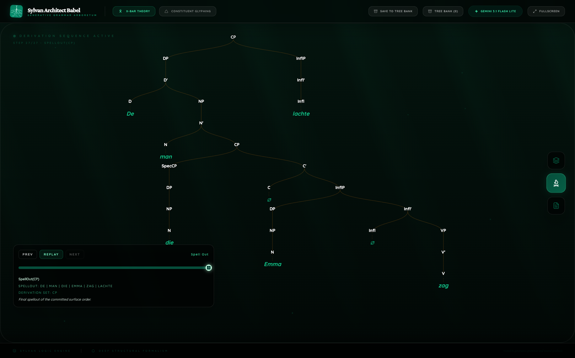Switch to Constituent Glyphing mode

[188, 11]
